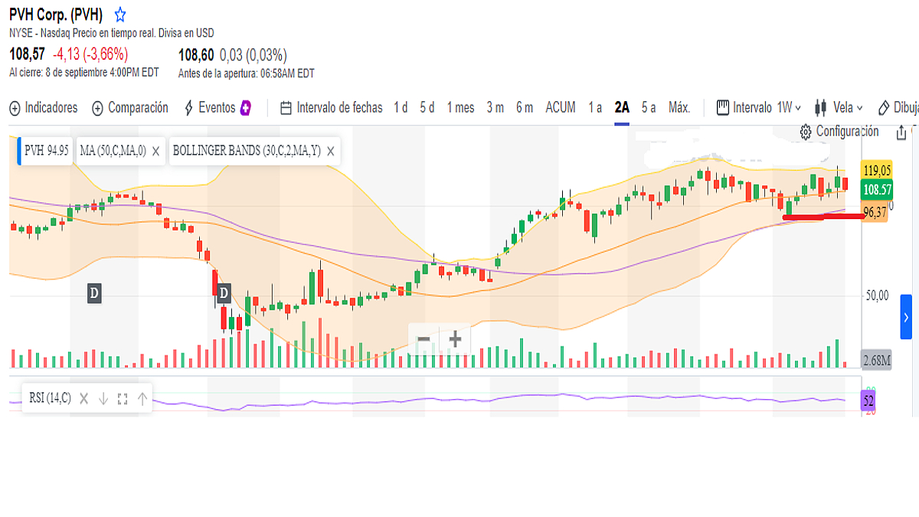Remove the MA (50,C,MA,0) indicator

[x=155, y=151]
